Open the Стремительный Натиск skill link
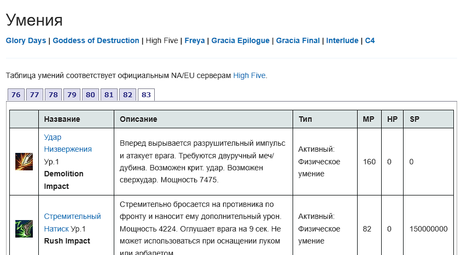 (x=72, y=216)
